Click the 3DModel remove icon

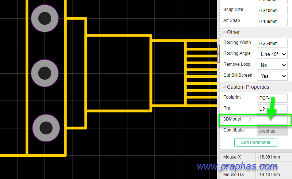pos(251,119)
